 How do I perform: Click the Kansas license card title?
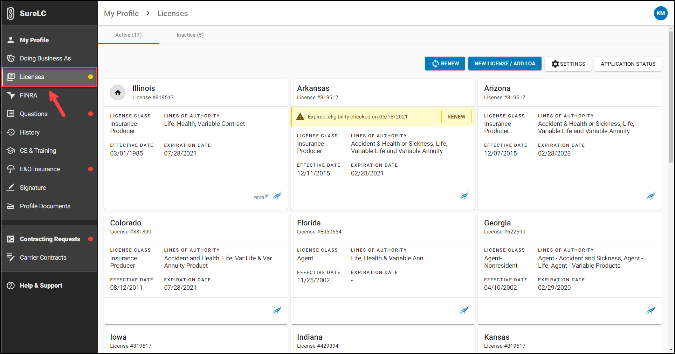(x=497, y=337)
